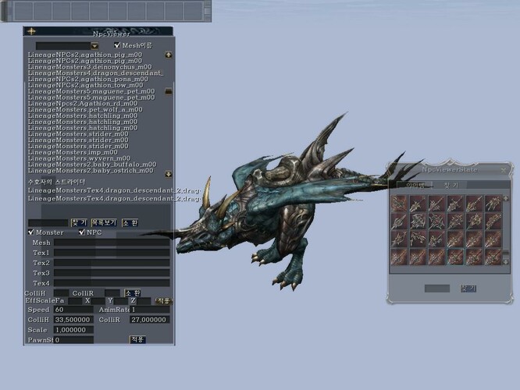
Task: Select first weapon icon in second row of NpcViewerState
Action: pos(399,221)
